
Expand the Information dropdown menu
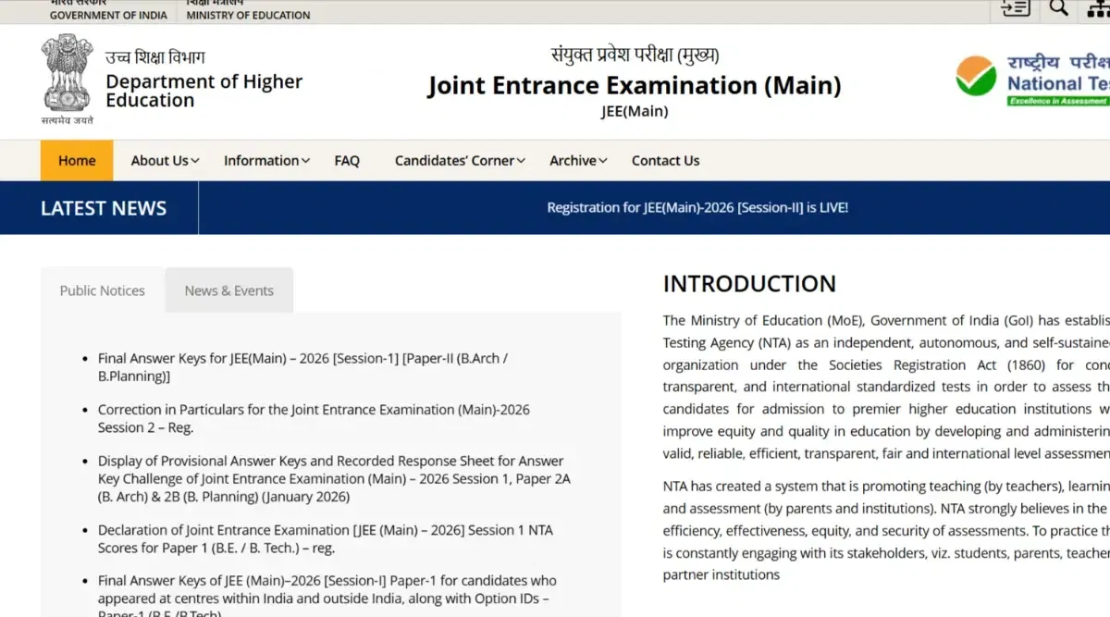(x=266, y=161)
